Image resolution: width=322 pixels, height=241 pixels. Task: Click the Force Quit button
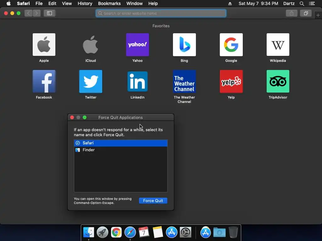click(153, 201)
